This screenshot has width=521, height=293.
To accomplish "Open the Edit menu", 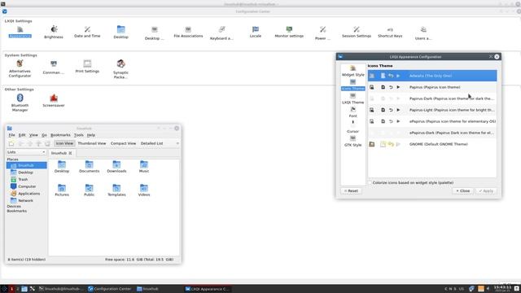I will 22,135.
